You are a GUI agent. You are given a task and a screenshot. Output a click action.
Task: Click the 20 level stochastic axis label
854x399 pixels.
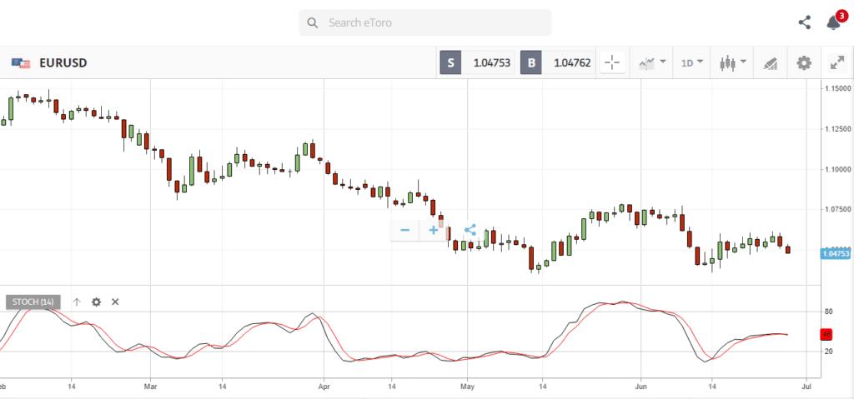[828, 352]
